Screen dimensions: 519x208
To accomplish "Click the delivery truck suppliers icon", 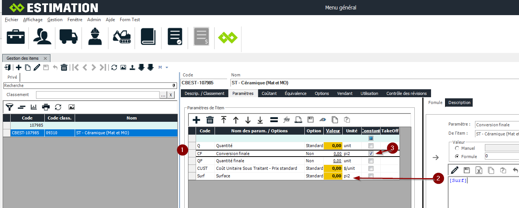I will (69, 37).
